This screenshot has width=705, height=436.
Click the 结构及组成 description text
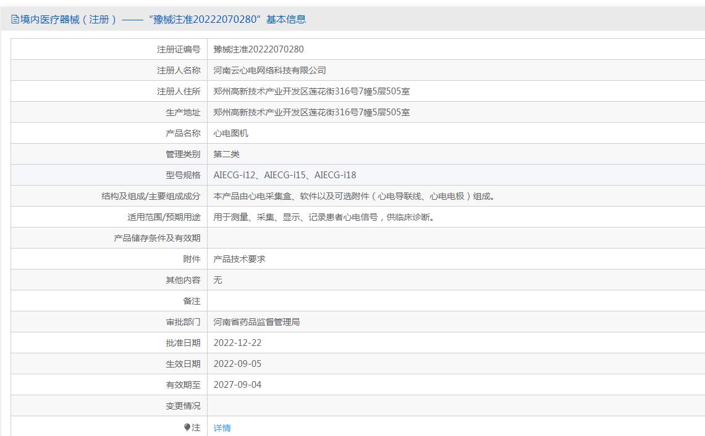tap(355, 196)
